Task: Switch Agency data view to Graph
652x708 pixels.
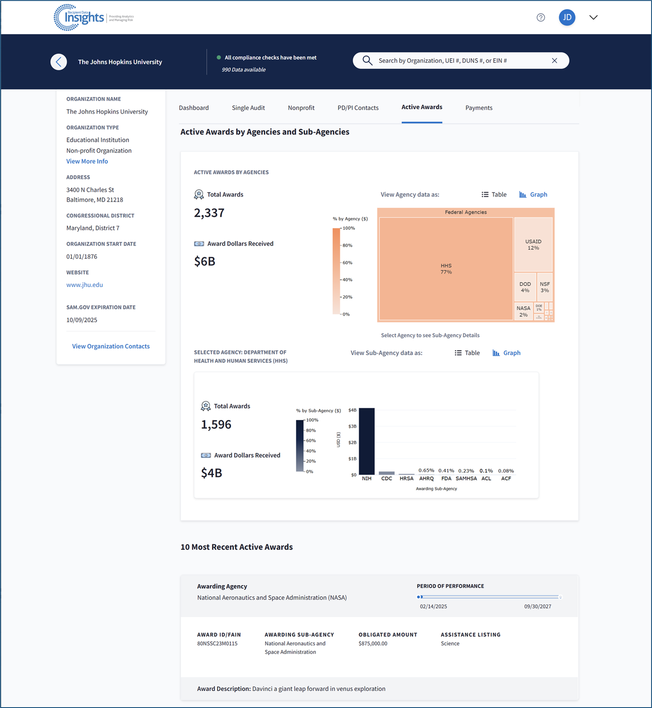Action: 533,194
